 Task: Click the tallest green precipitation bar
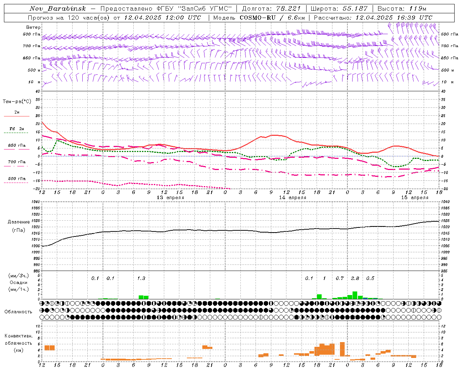click(x=355, y=295)
